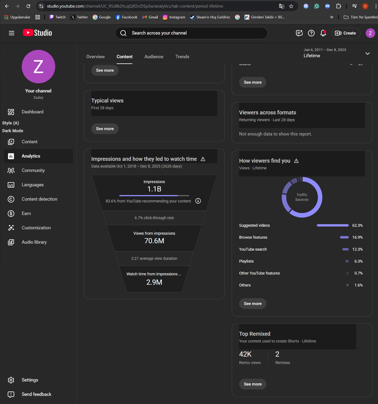This screenshot has height=404, width=378.
Task: Expand the Lifetime date range dropdown
Action: pyautogui.click(x=367, y=53)
